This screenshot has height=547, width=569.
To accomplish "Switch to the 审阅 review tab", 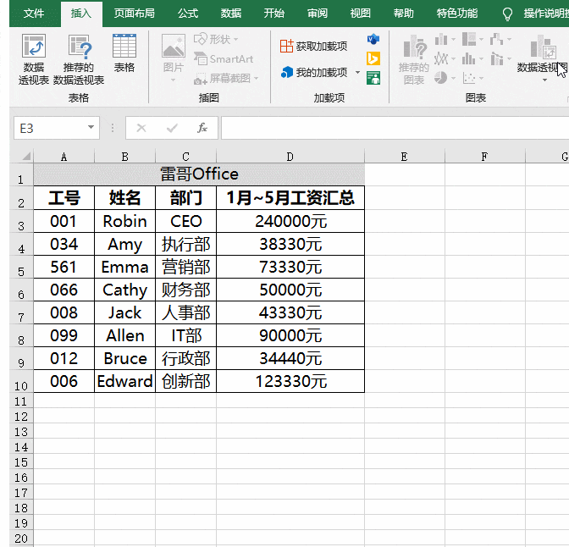I will tap(318, 14).
